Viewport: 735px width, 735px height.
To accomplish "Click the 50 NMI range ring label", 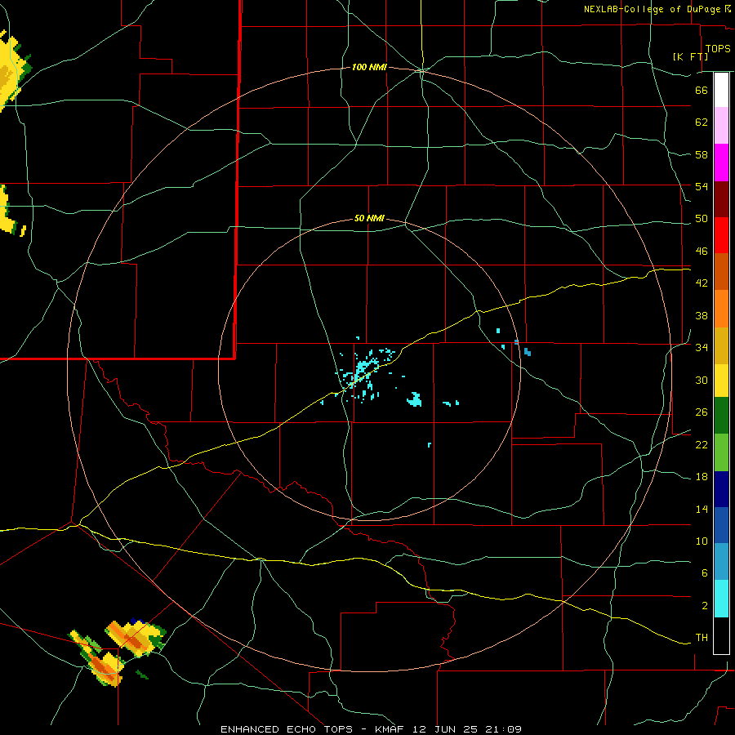I will (x=369, y=218).
